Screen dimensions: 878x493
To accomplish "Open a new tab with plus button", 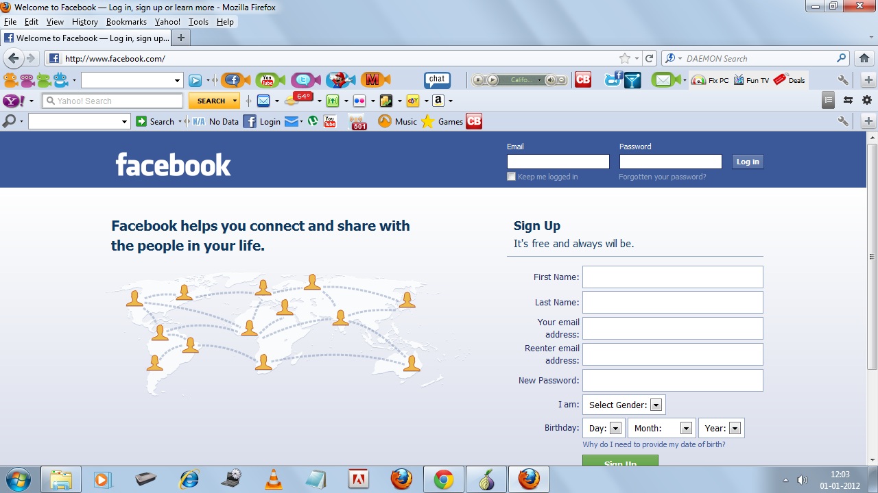I will [x=181, y=38].
